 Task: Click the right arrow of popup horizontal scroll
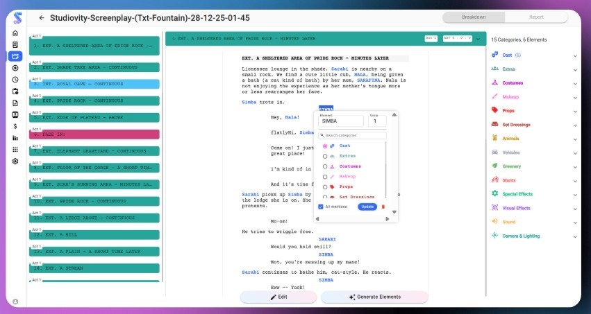[387, 219]
